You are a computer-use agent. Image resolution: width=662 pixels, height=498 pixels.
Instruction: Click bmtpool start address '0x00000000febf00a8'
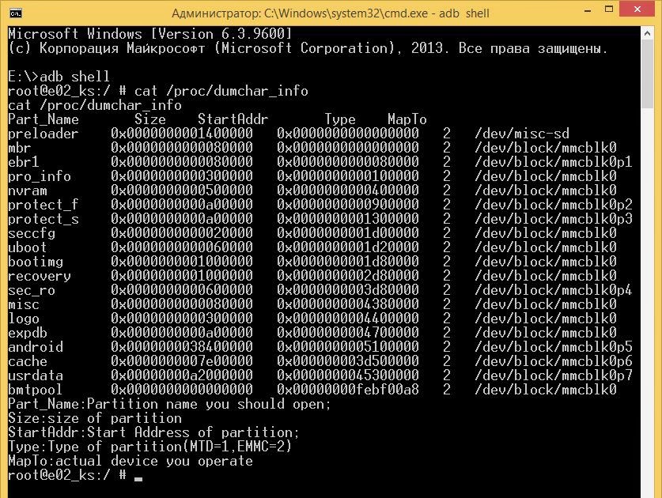(x=348, y=390)
